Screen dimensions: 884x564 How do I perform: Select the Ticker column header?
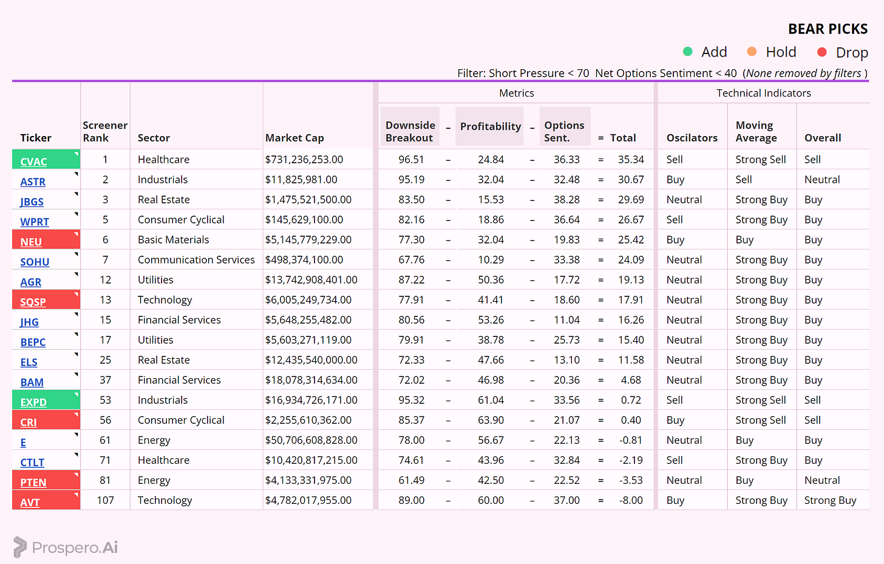[x=36, y=138]
